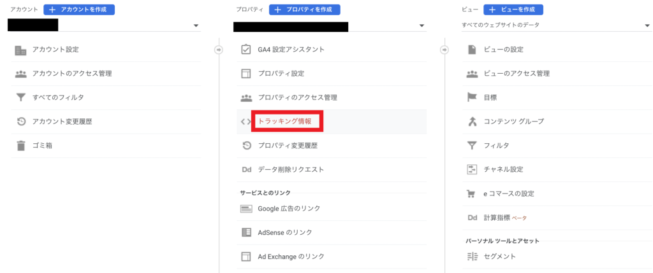Expand the トラッキング情報 menu item
This screenshot has height=273, width=653.
coord(332,122)
